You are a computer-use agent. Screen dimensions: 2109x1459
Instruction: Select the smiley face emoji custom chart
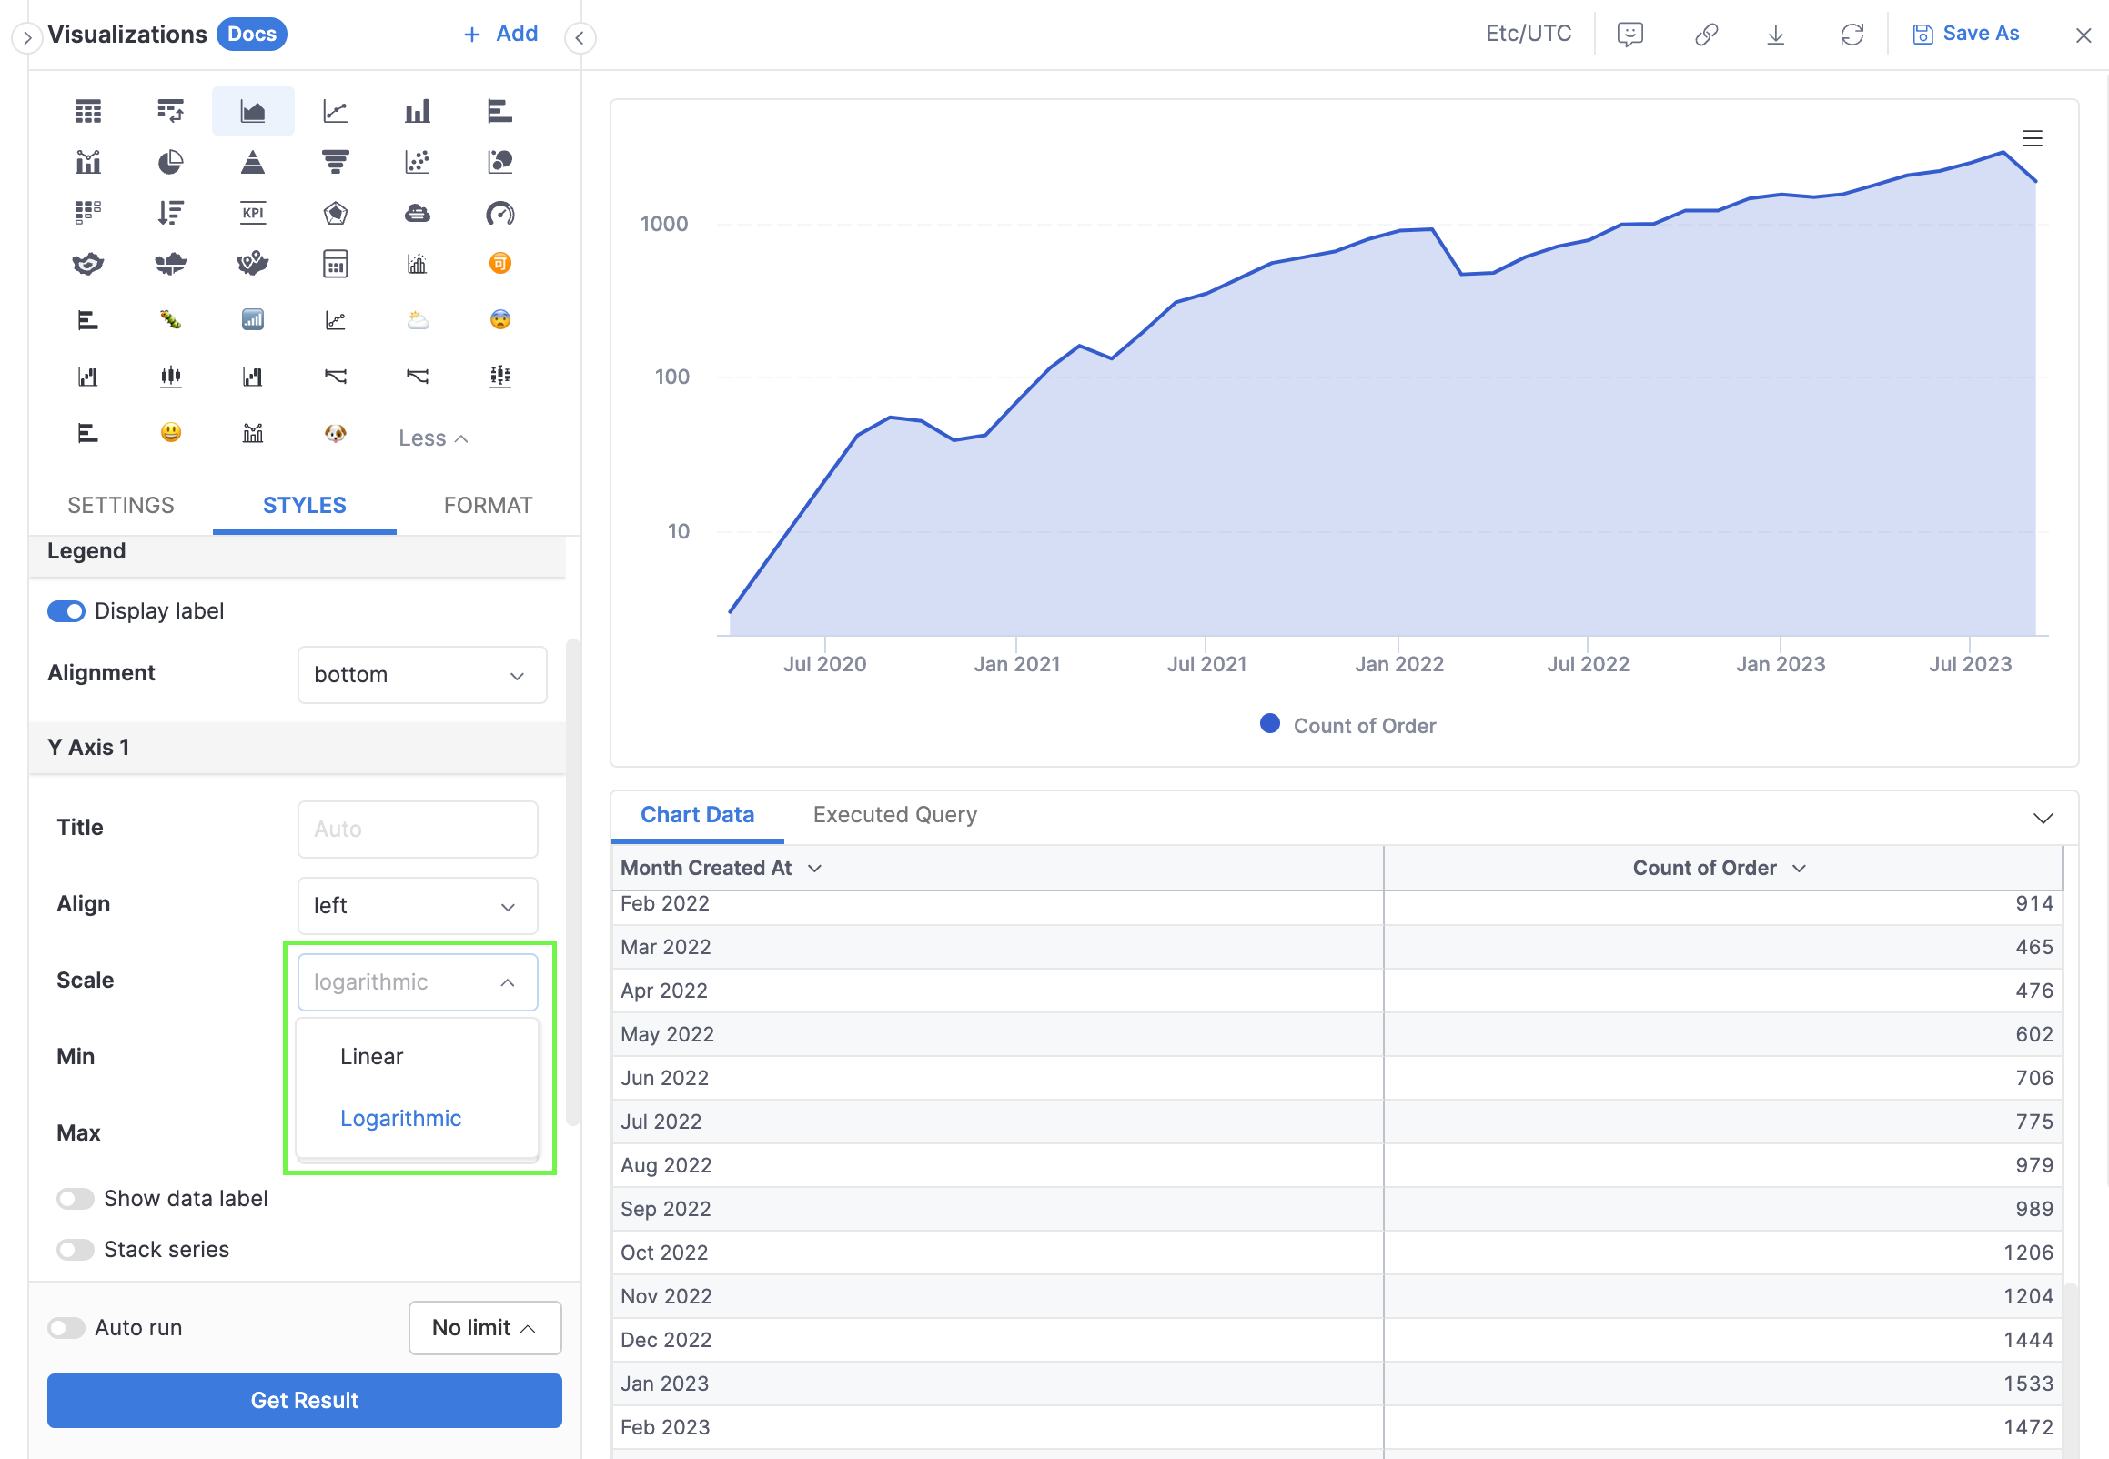(x=170, y=431)
